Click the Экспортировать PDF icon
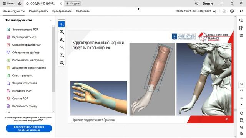The image size is (246, 138). point(8,29)
